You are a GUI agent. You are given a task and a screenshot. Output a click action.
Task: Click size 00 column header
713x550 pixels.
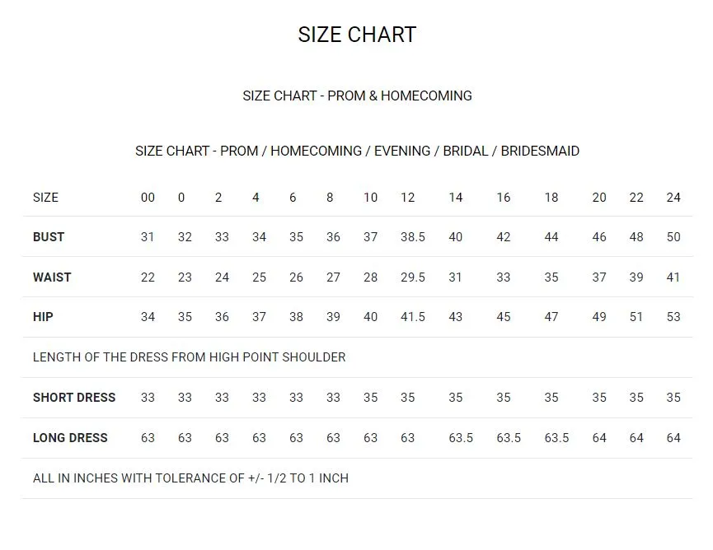[148, 198]
